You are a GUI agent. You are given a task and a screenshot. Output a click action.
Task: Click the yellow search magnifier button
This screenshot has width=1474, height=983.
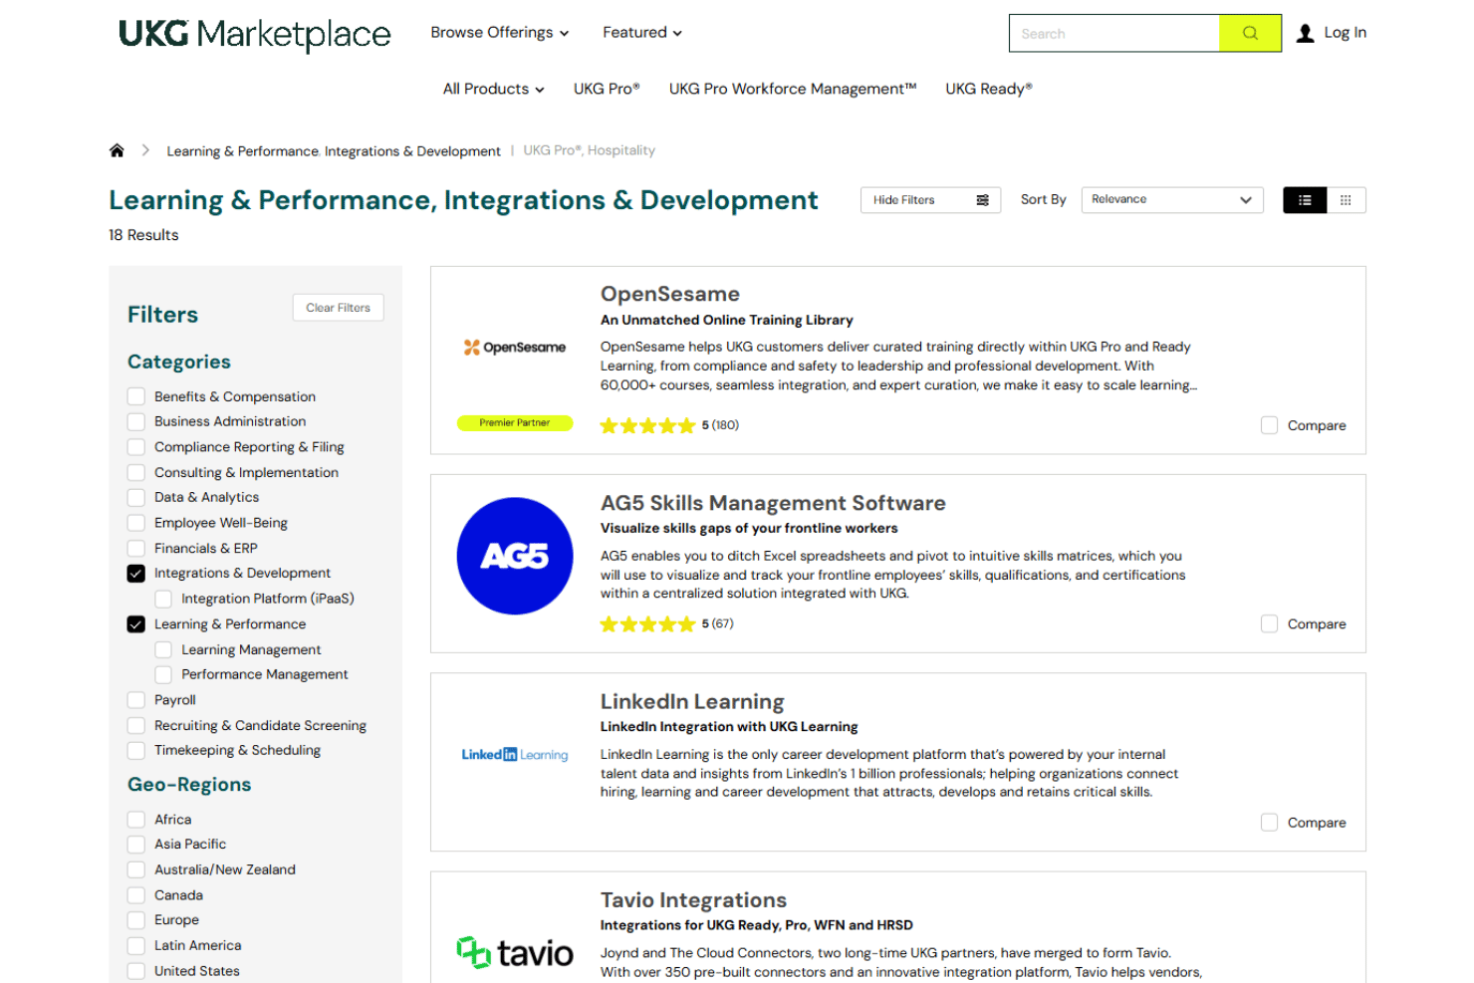point(1250,33)
